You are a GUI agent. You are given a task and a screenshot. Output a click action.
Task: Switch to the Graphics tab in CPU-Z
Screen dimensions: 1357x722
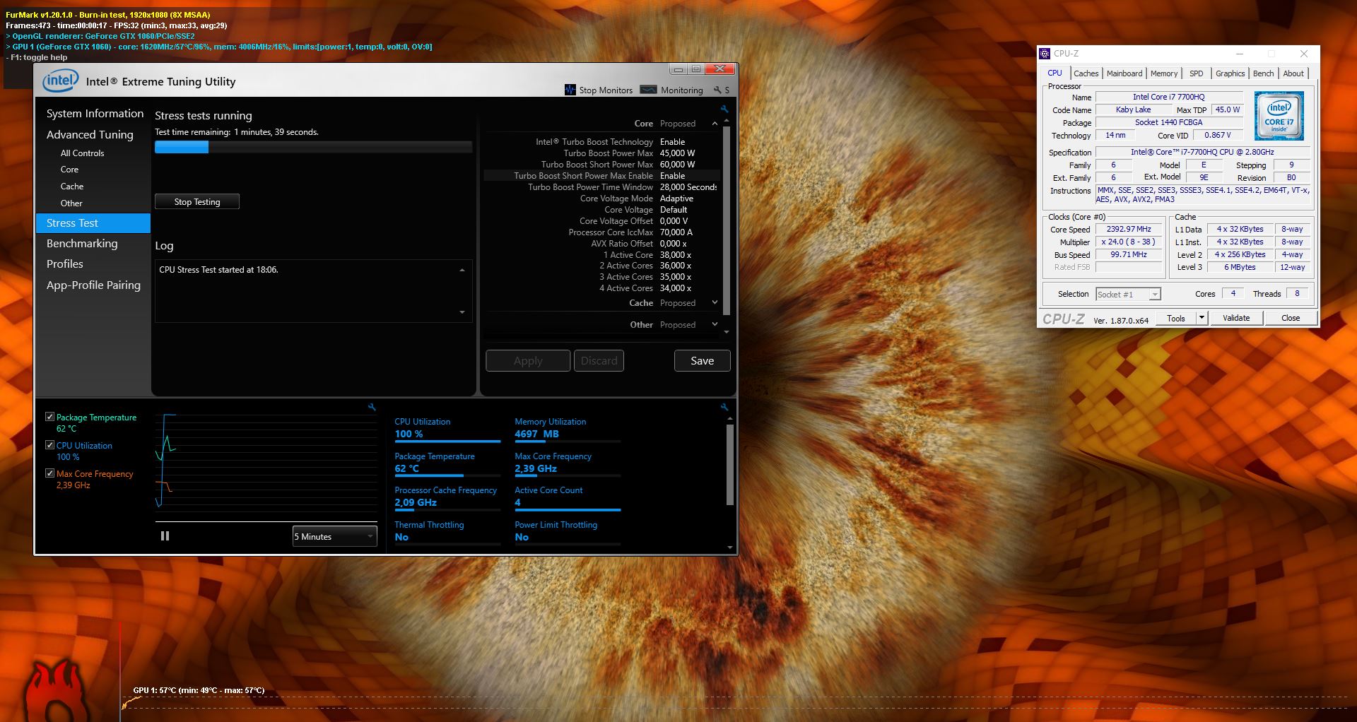tap(1230, 73)
